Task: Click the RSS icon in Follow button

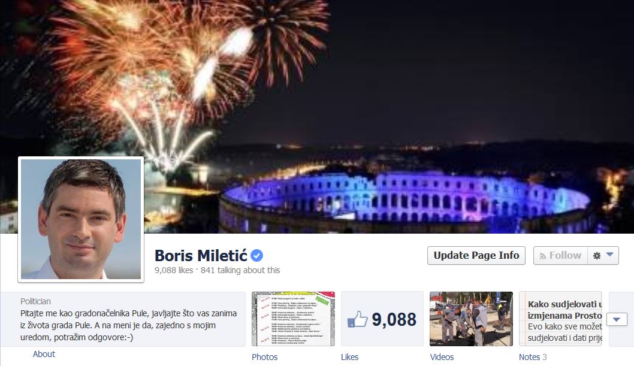Action: (x=543, y=256)
